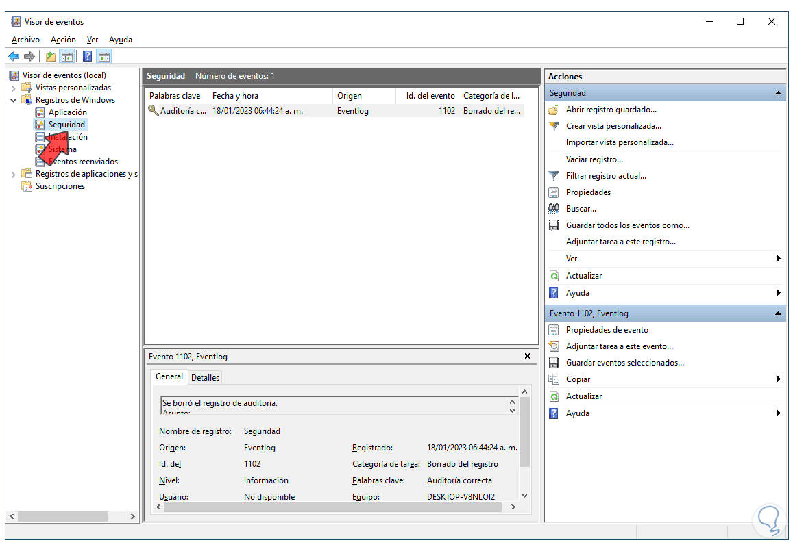Click event description box down scroll arrow
This screenshot has height=551, width=793.
512,410
